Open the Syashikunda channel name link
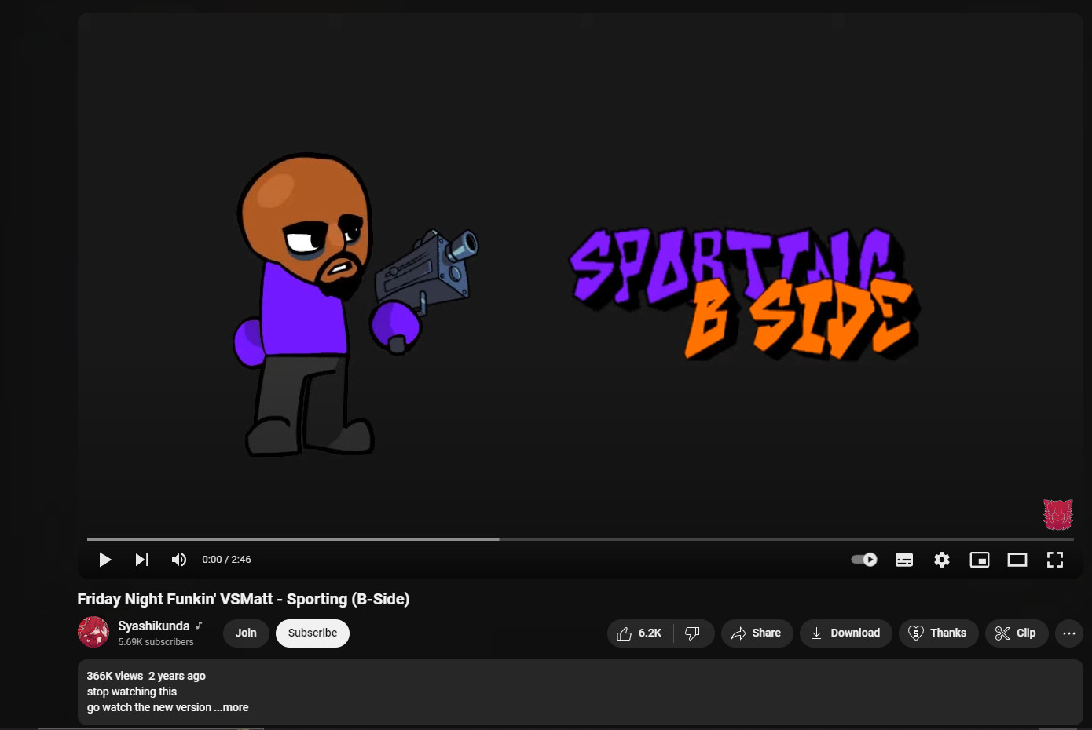1092x730 pixels. click(154, 626)
